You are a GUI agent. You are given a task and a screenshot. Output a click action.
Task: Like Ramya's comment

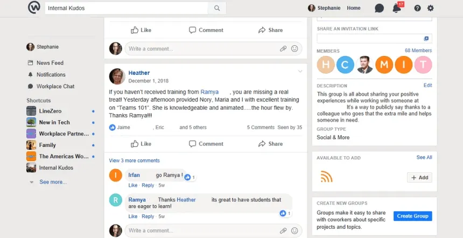click(x=132, y=216)
